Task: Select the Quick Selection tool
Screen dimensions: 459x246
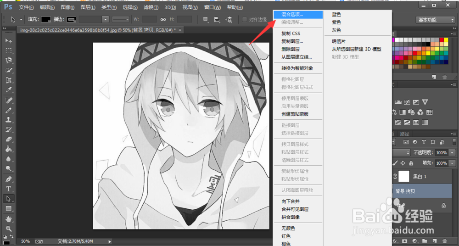Action: (8, 71)
